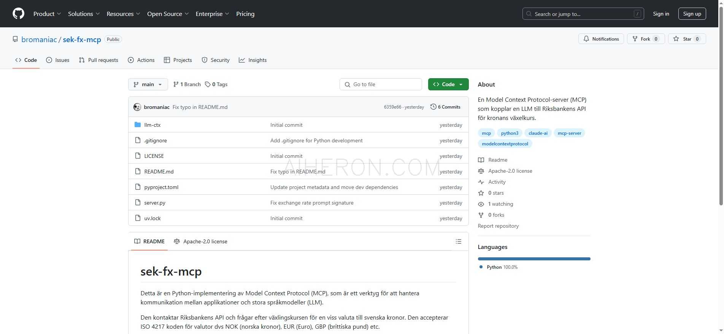The width and height of the screenshot is (724, 334).
Task: Click the Sign up button
Action: 692,14
